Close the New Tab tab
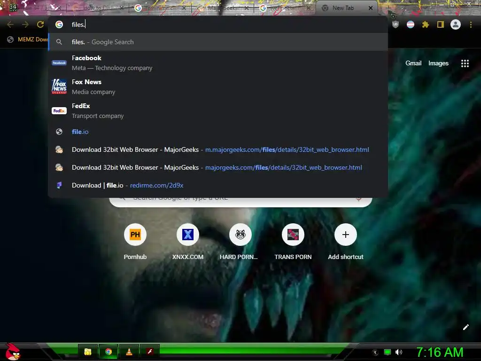 click(371, 8)
